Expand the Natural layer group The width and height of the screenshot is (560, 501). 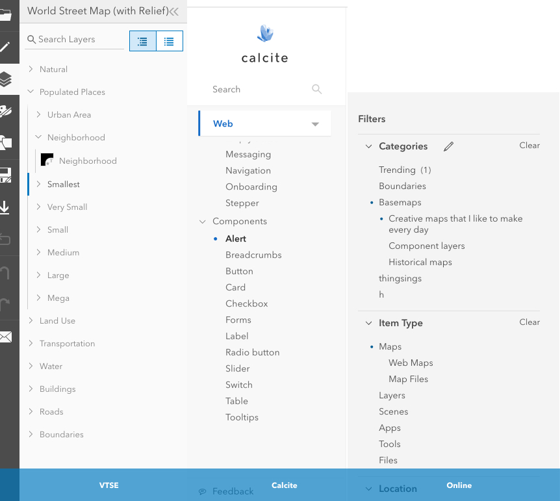tap(31, 69)
